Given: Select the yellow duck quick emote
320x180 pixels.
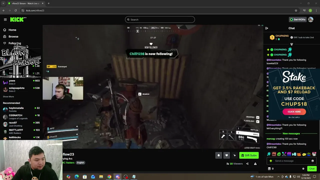Looking at the screenshot, I should coord(304,154).
